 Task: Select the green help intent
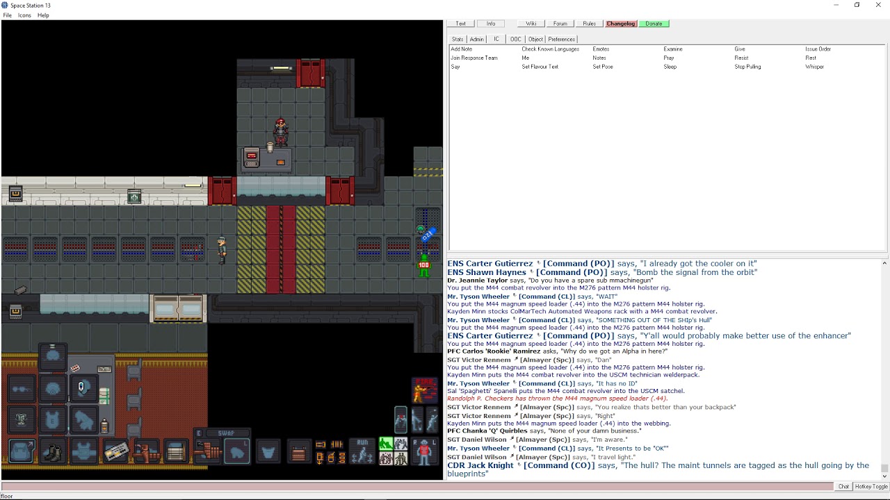click(x=386, y=443)
